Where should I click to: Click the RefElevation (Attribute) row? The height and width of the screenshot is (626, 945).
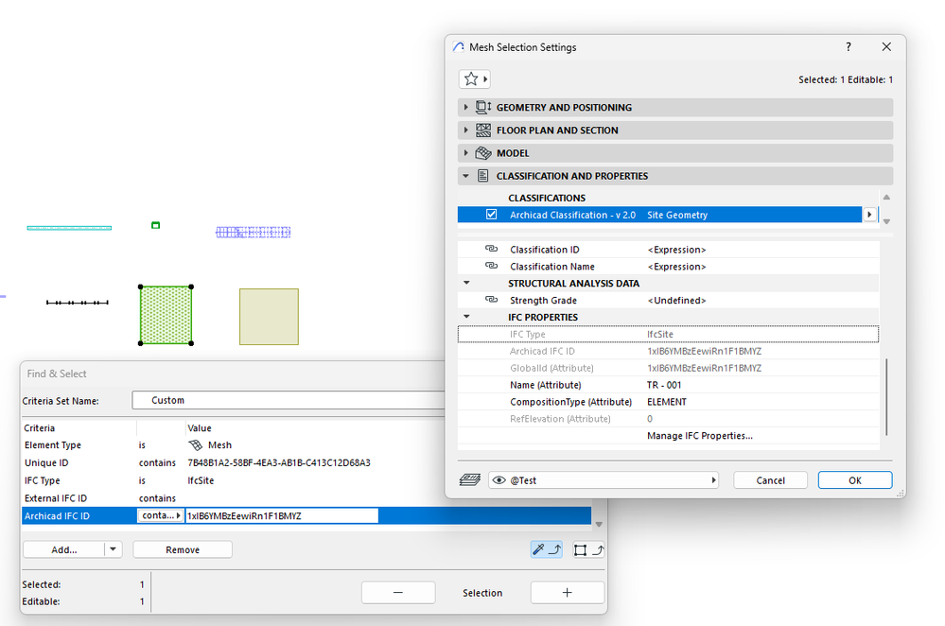pyautogui.click(x=669, y=419)
